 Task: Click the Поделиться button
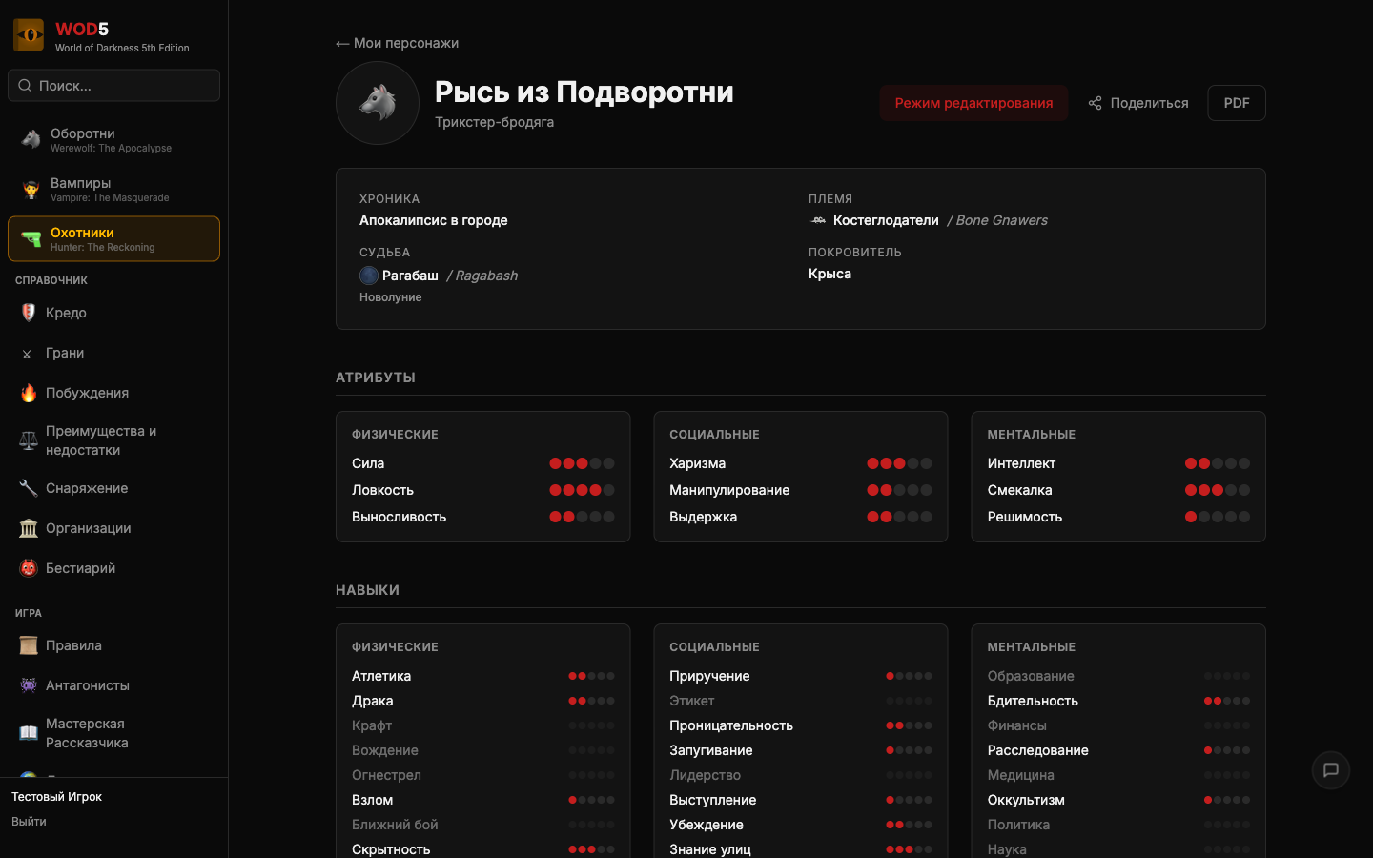[1138, 103]
